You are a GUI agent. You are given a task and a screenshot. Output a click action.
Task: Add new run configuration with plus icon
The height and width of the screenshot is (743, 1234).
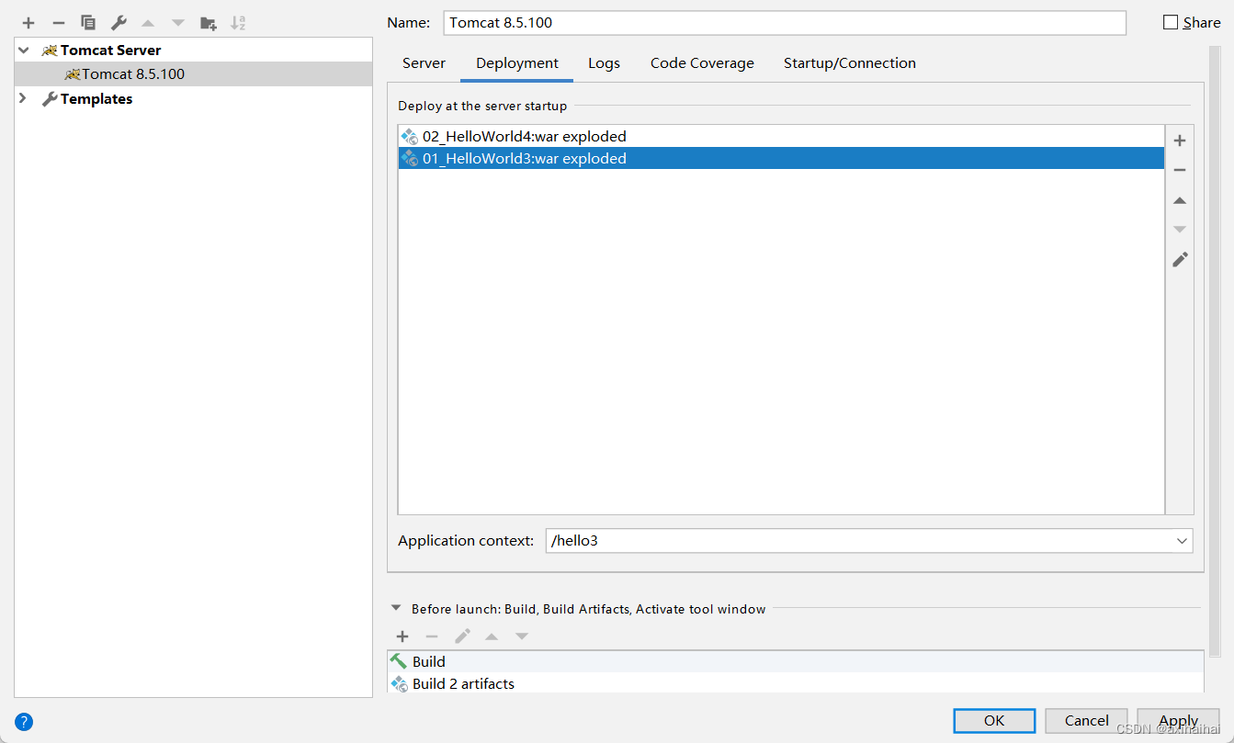pos(28,23)
